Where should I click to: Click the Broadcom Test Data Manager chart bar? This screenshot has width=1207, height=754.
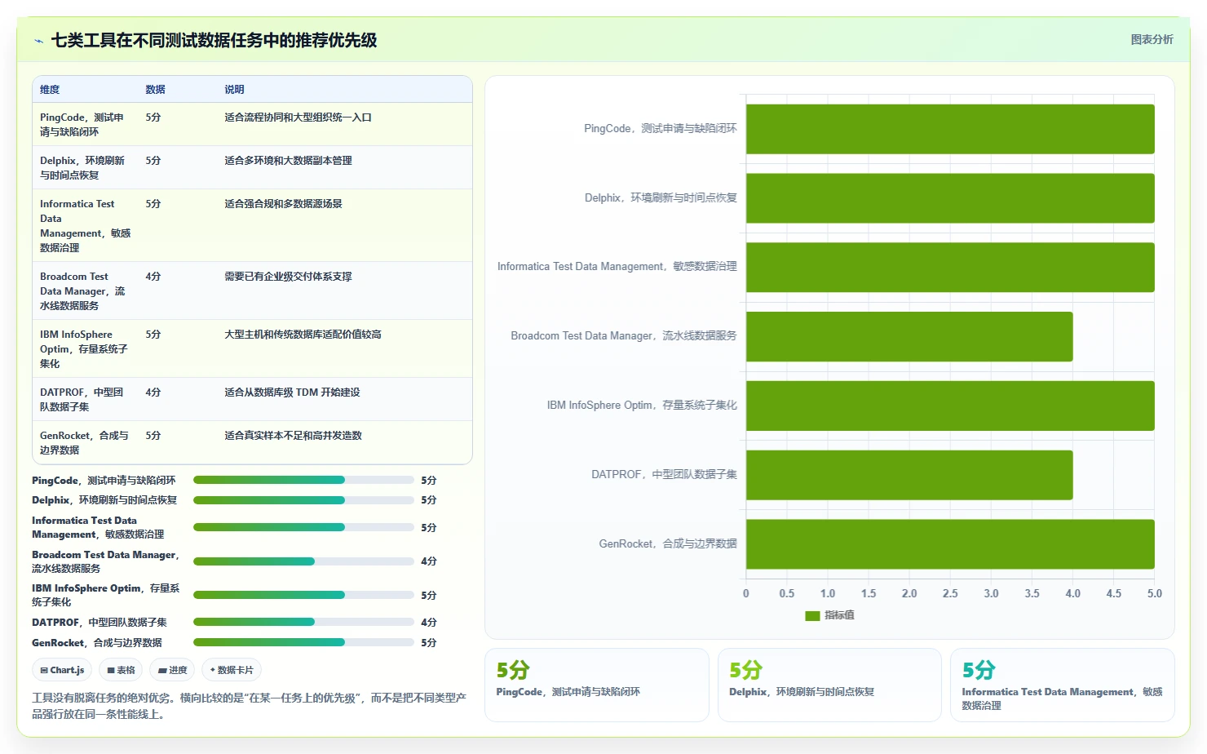[909, 336]
